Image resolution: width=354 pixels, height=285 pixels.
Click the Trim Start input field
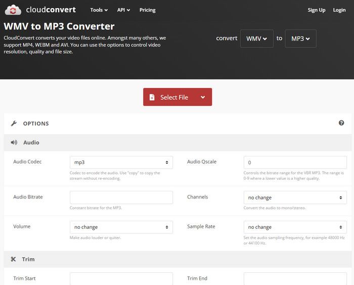tap(121, 278)
